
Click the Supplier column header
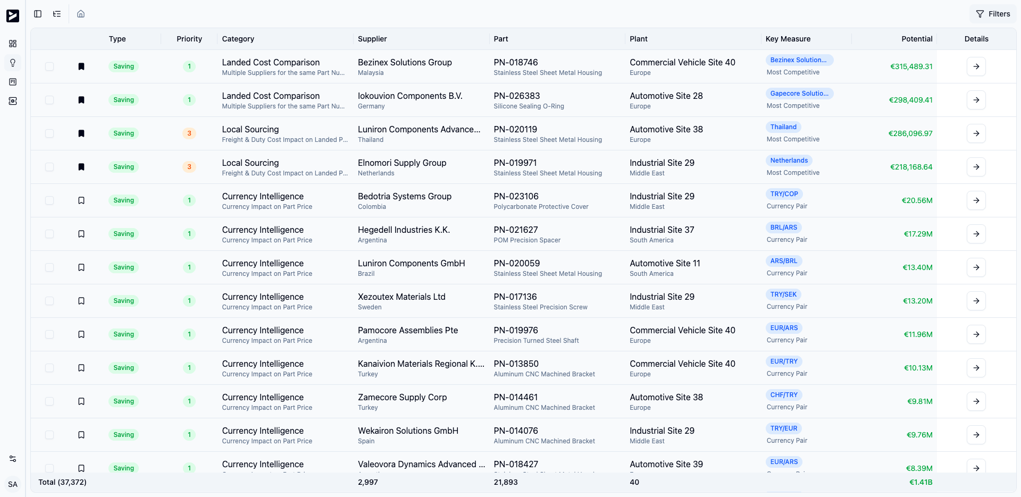(372, 39)
